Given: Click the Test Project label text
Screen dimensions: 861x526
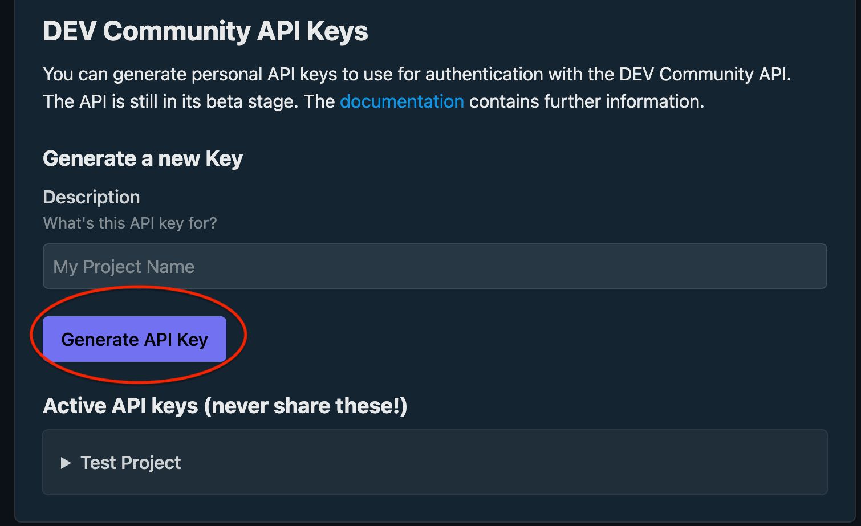Looking at the screenshot, I should click(130, 462).
